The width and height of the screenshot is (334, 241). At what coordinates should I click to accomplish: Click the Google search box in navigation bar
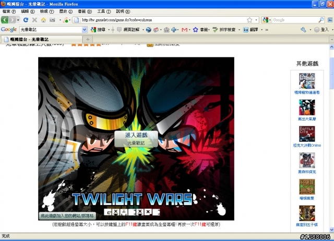(295, 20)
